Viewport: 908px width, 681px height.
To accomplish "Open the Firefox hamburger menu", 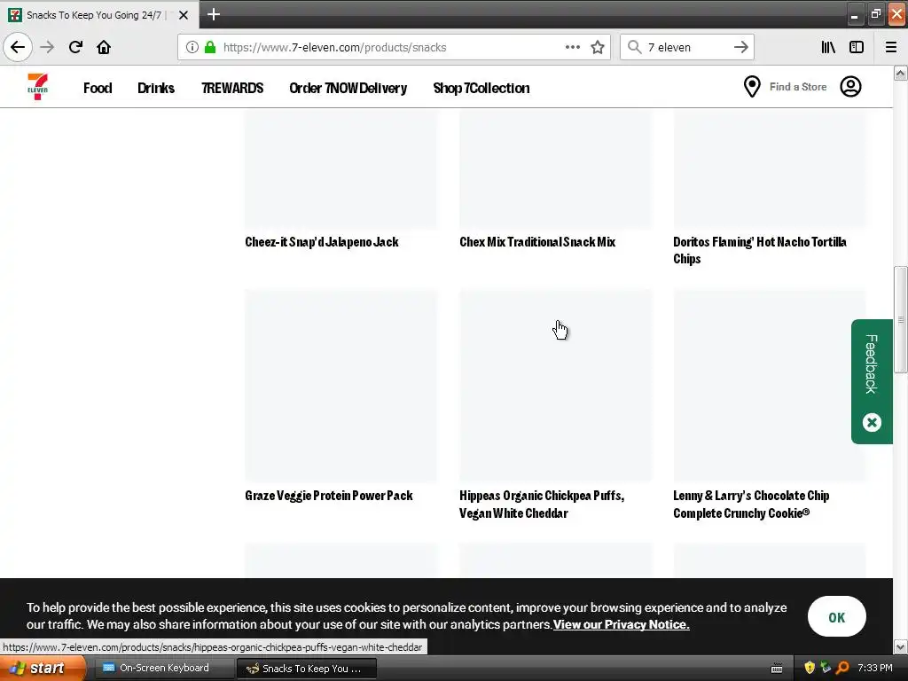I will pyautogui.click(x=891, y=47).
